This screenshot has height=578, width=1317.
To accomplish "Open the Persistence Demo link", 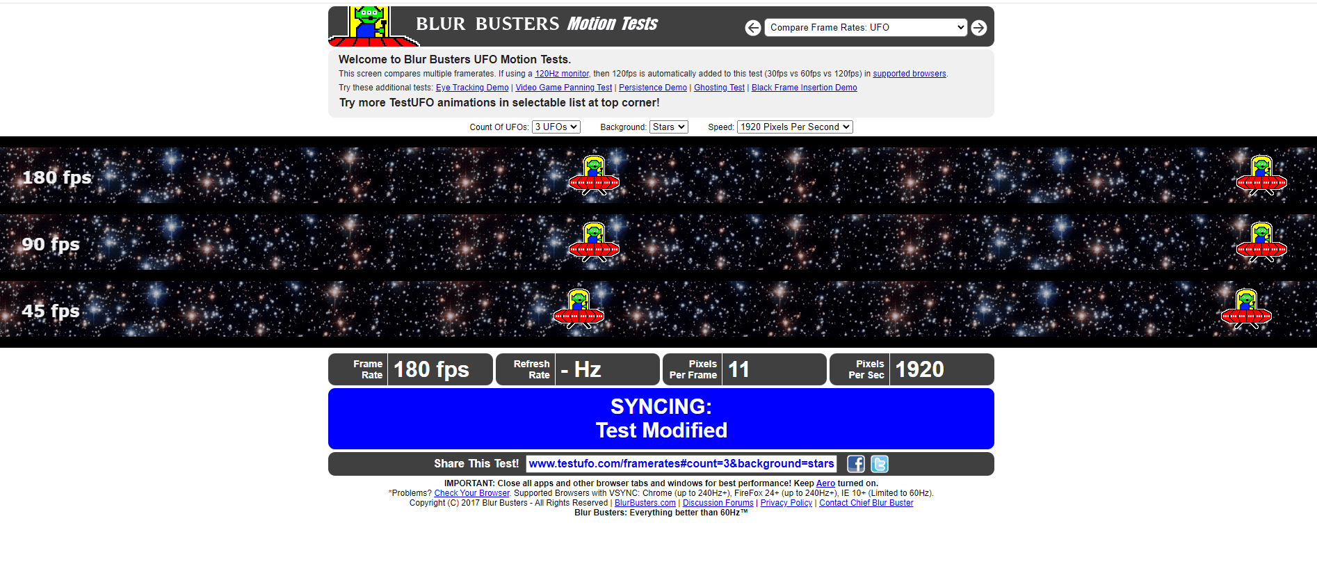I will (x=653, y=88).
